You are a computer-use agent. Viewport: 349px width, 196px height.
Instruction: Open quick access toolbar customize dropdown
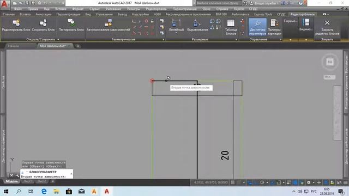tap(63, 3)
